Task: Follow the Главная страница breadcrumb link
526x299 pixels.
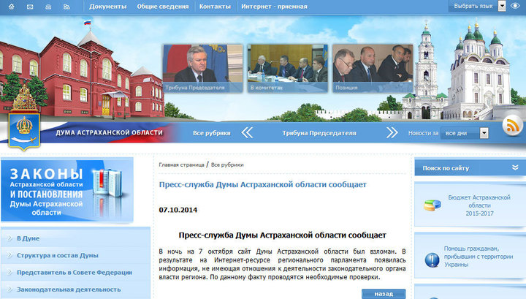Action: 181,164
